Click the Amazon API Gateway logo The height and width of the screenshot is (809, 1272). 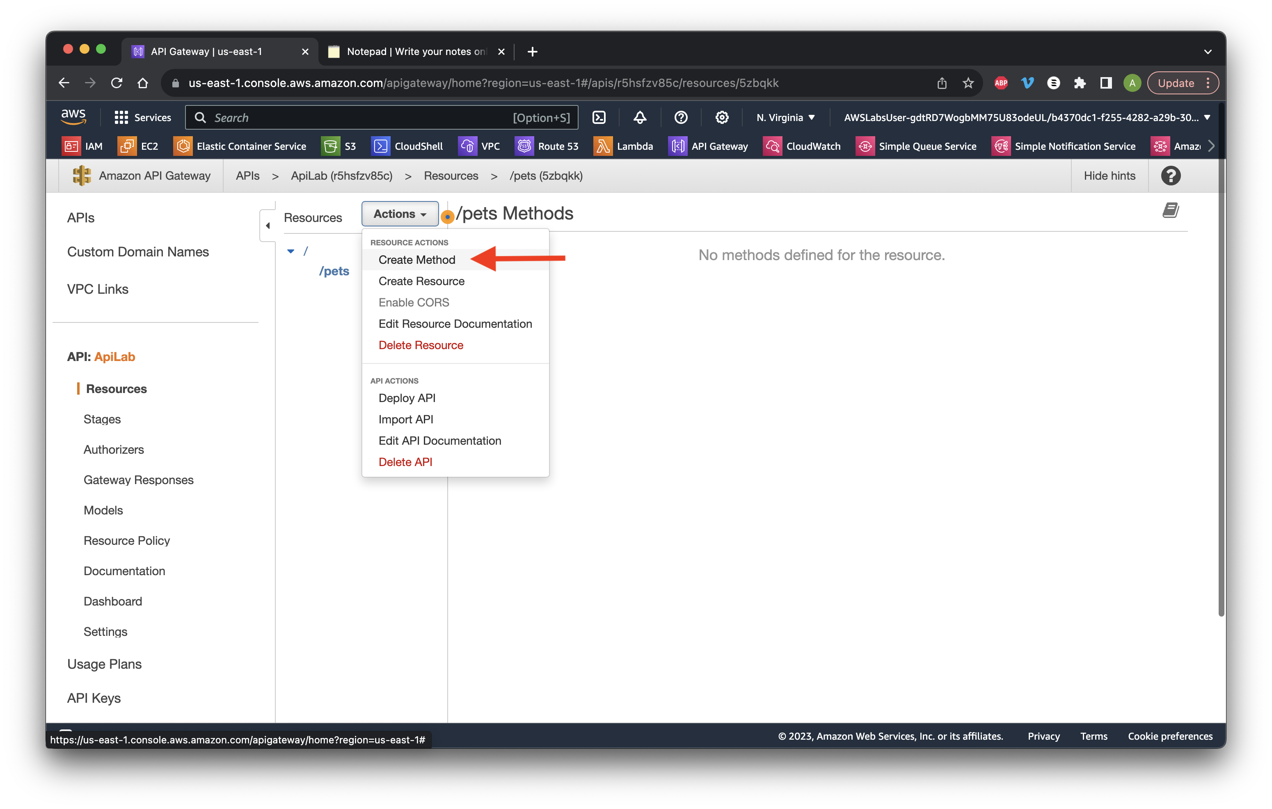tap(81, 176)
